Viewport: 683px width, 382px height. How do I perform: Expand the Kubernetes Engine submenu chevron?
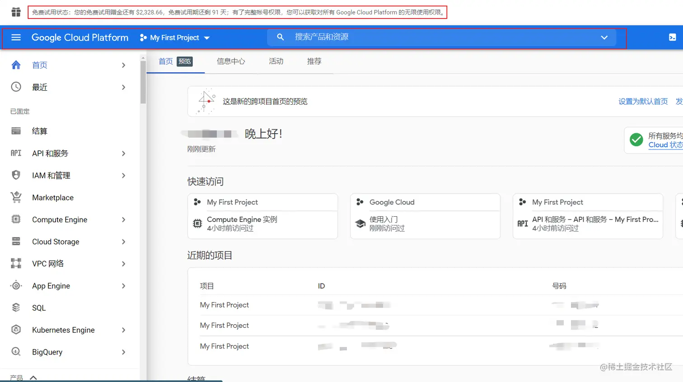123,330
